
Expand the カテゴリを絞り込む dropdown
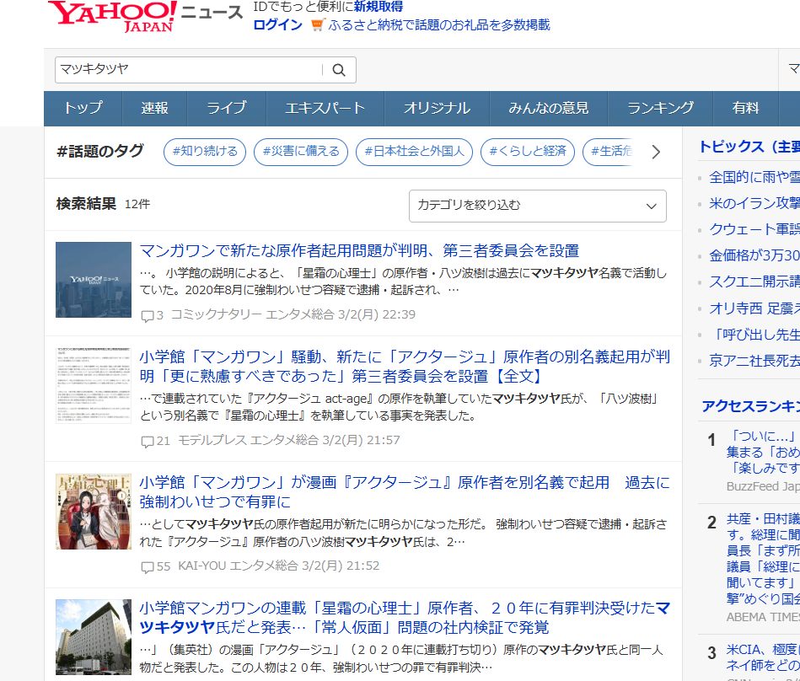click(537, 206)
